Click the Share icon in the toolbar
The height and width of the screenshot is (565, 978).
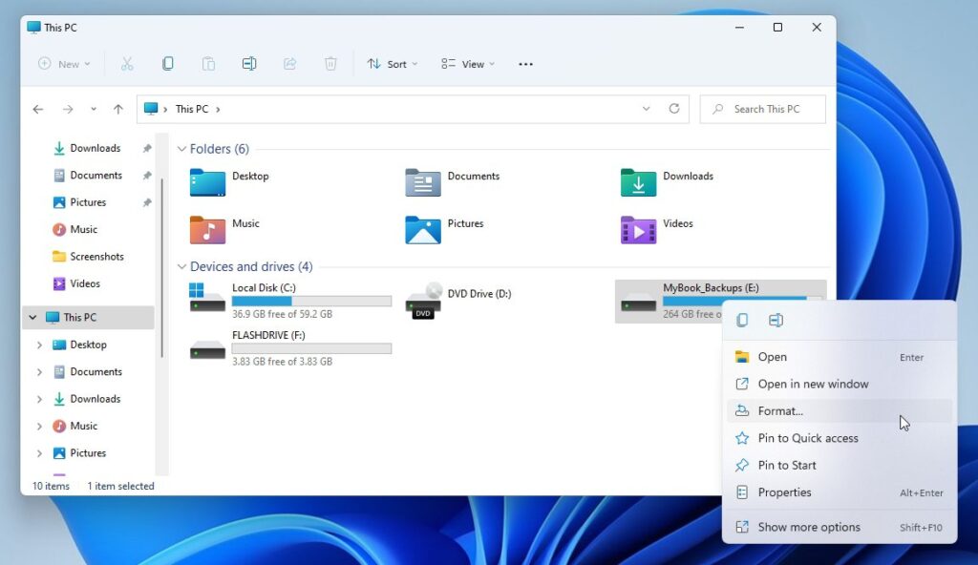coord(289,63)
